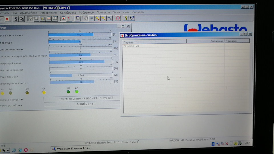Click the Параметр column header
Viewport: 274px width, 154px height.
click(154, 42)
